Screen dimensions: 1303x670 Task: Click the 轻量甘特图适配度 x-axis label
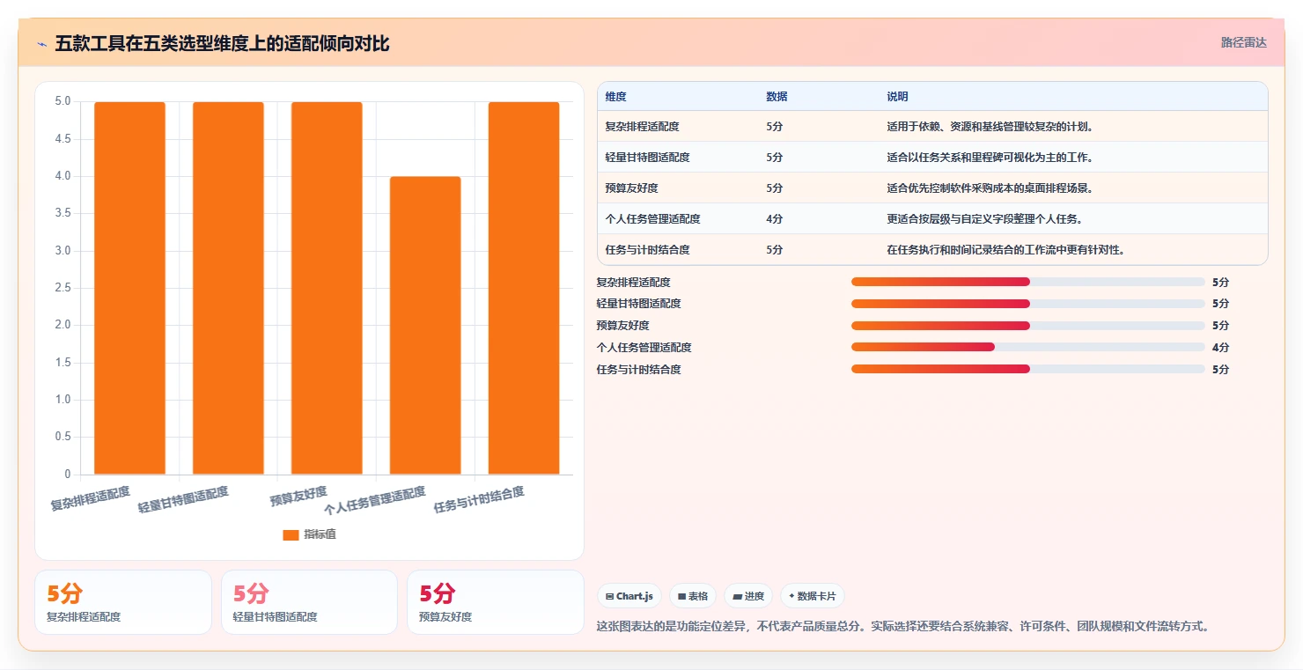(183, 500)
